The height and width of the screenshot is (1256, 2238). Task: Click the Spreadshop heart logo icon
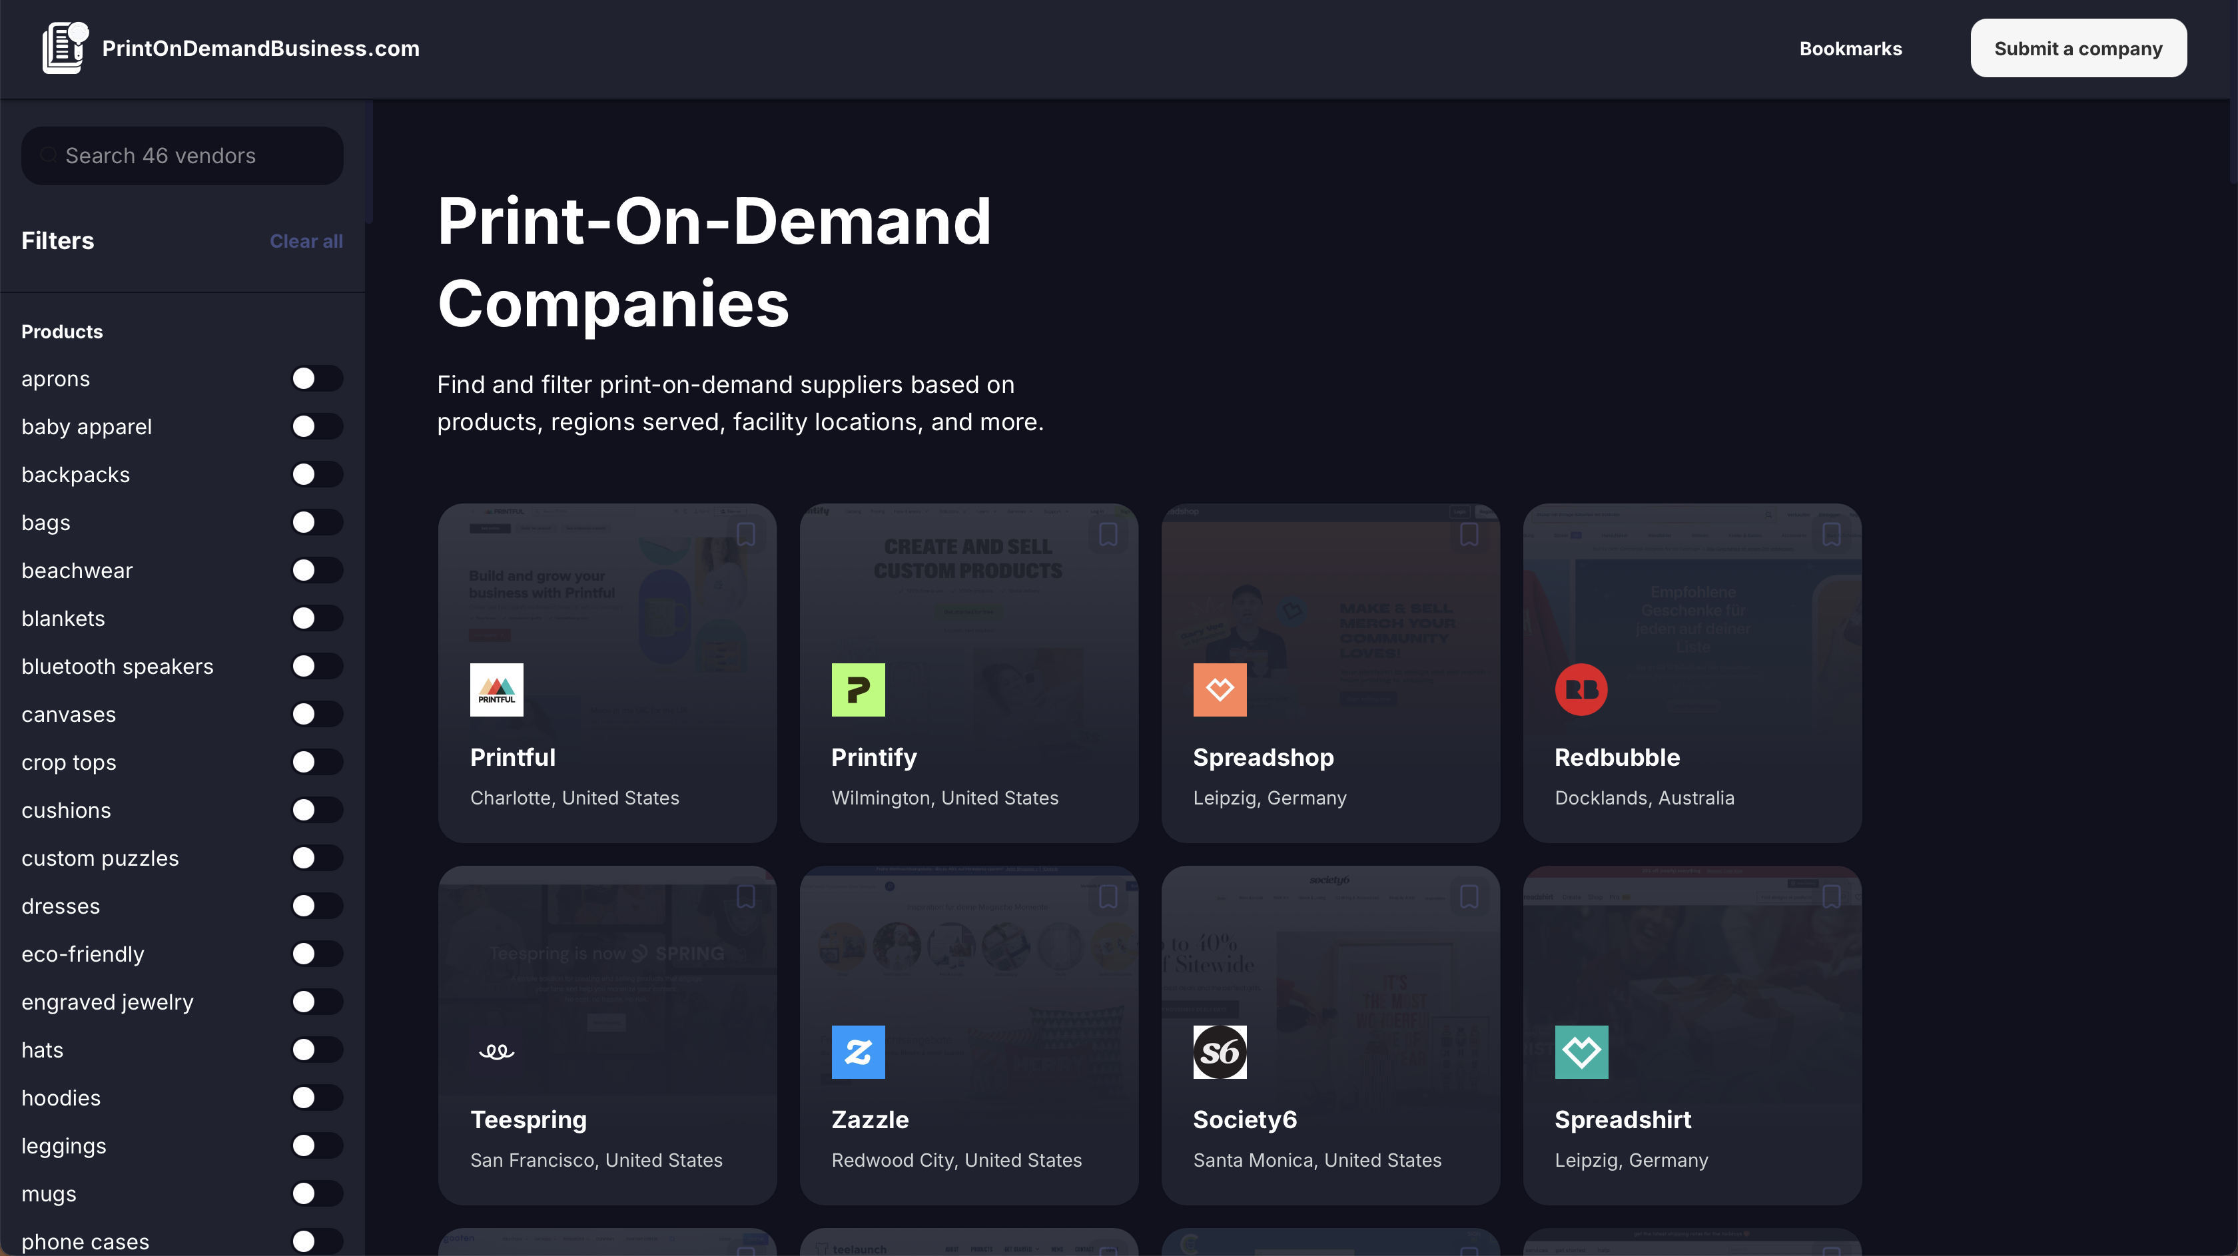click(1219, 690)
